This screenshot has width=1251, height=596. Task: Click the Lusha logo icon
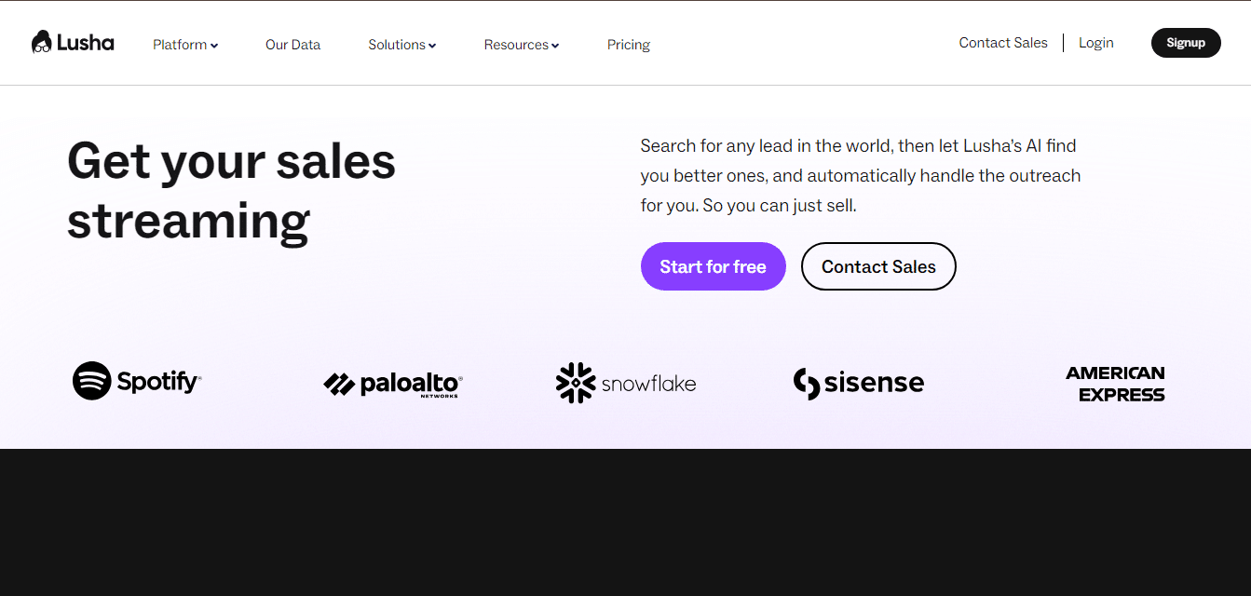pyautogui.click(x=42, y=43)
